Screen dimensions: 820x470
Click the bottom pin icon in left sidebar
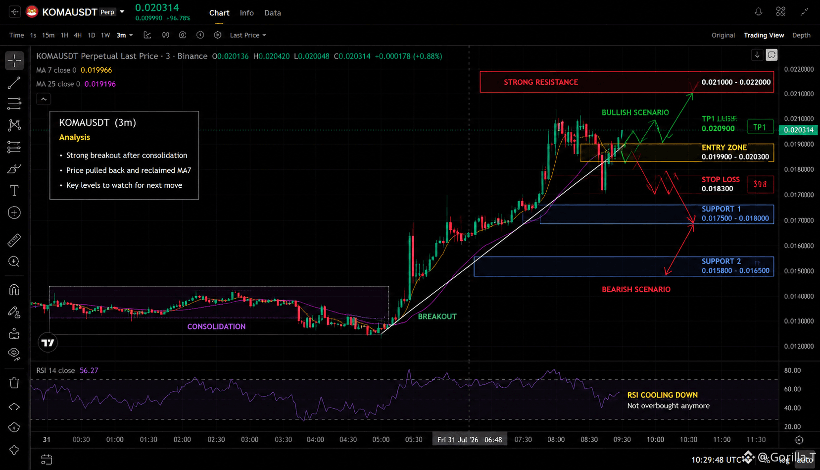click(x=14, y=450)
